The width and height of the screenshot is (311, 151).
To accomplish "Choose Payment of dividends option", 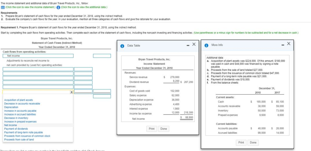I will click(16, 129).
